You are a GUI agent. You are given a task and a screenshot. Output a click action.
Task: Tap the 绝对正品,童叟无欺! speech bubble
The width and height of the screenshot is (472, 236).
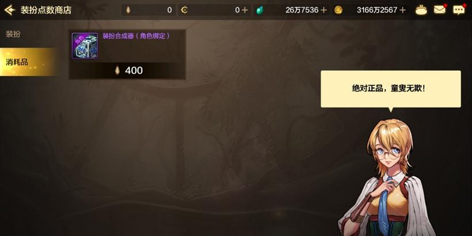point(391,89)
